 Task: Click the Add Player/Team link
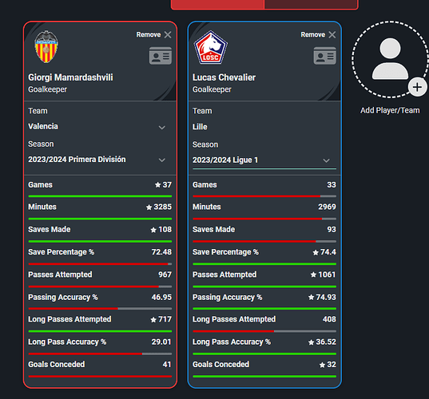(390, 110)
